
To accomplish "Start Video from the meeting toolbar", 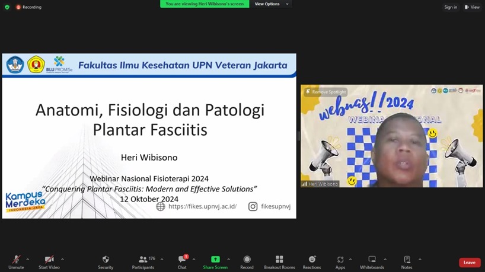I will point(49,262).
